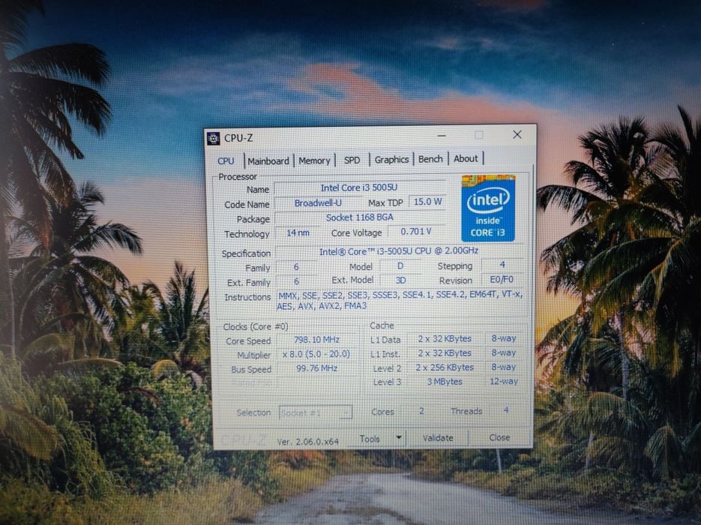The height and width of the screenshot is (525, 701).
Task: Click the Multiplier value x 8.0 (5.0 - 20.0)
Action: pos(316,354)
